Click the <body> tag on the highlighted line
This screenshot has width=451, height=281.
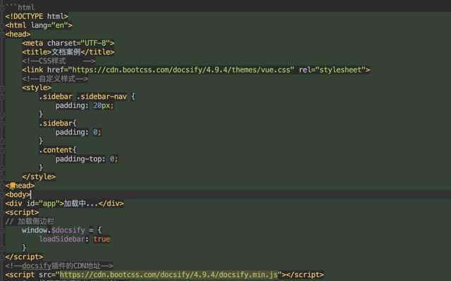(18, 194)
